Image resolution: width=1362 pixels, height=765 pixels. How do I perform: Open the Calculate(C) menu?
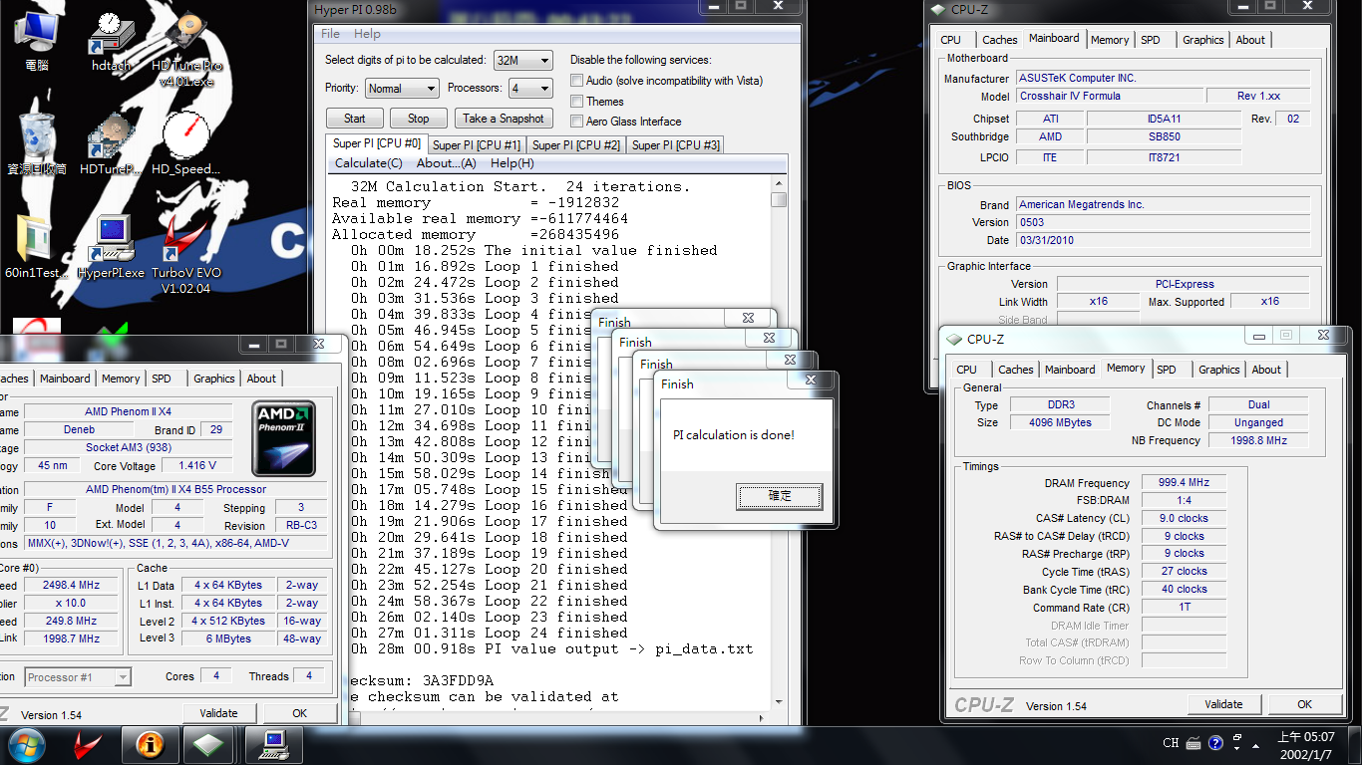[368, 163]
